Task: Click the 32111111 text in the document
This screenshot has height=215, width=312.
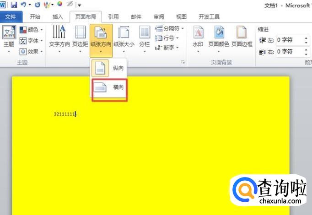Action: (x=64, y=114)
